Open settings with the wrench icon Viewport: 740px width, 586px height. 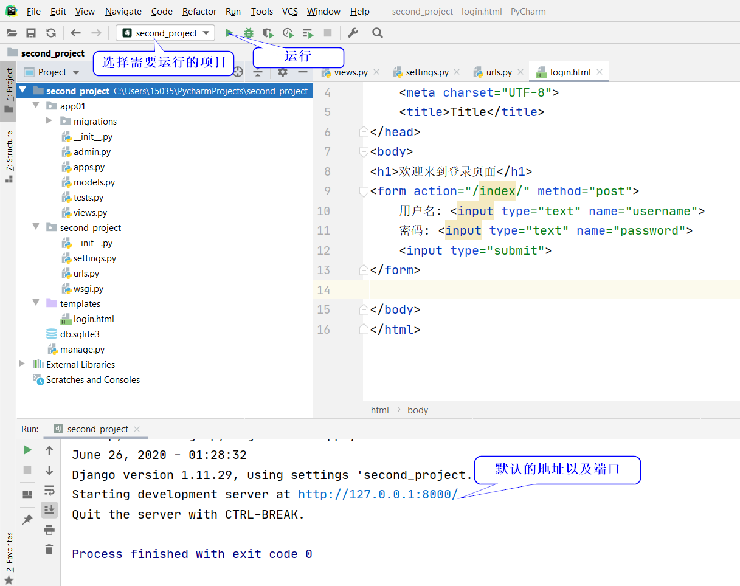coord(353,33)
